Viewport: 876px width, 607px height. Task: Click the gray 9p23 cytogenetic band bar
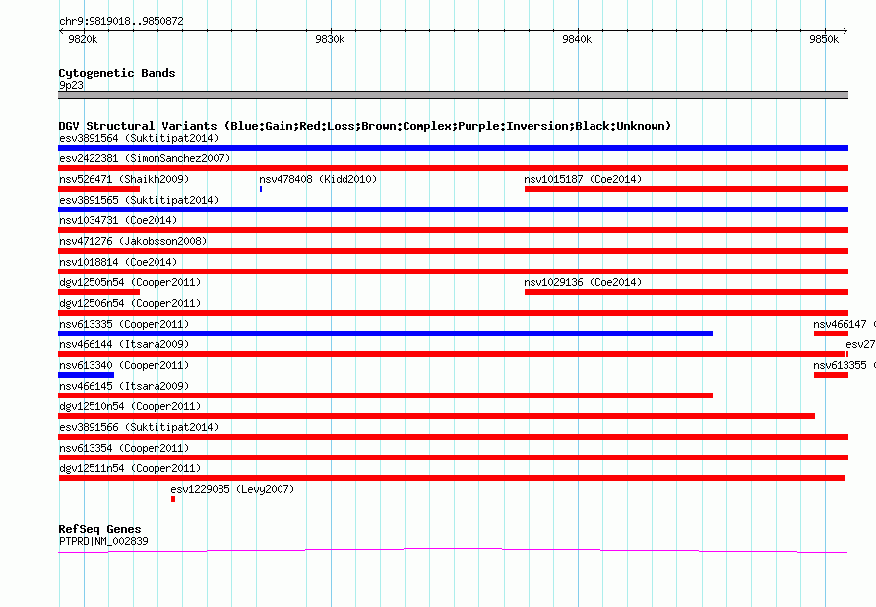coord(453,95)
